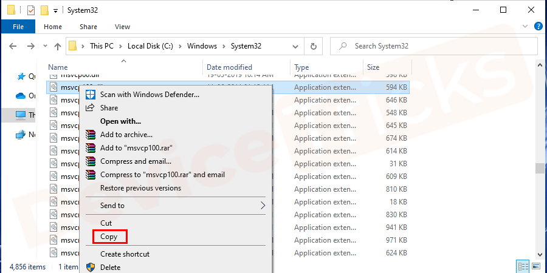Click the Forward navigation arrow
547x273 pixels.
(x=31, y=46)
